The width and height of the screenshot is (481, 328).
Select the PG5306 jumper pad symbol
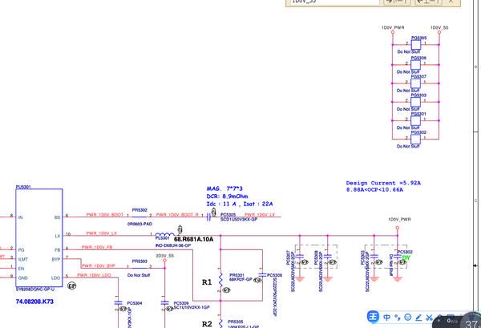point(415,64)
